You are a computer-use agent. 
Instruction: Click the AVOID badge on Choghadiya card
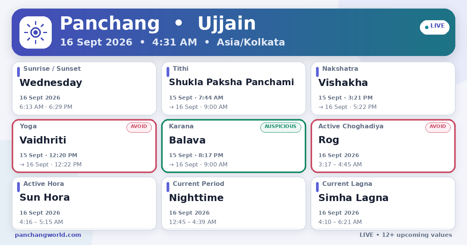point(438,127)
